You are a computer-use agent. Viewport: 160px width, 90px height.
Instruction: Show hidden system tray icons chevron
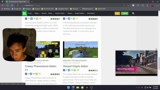click(x=136, y=87)
